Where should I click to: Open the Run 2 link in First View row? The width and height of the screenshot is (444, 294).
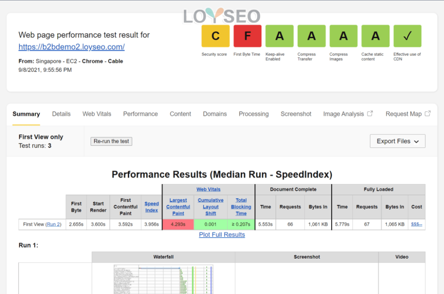tap(53, 224)
